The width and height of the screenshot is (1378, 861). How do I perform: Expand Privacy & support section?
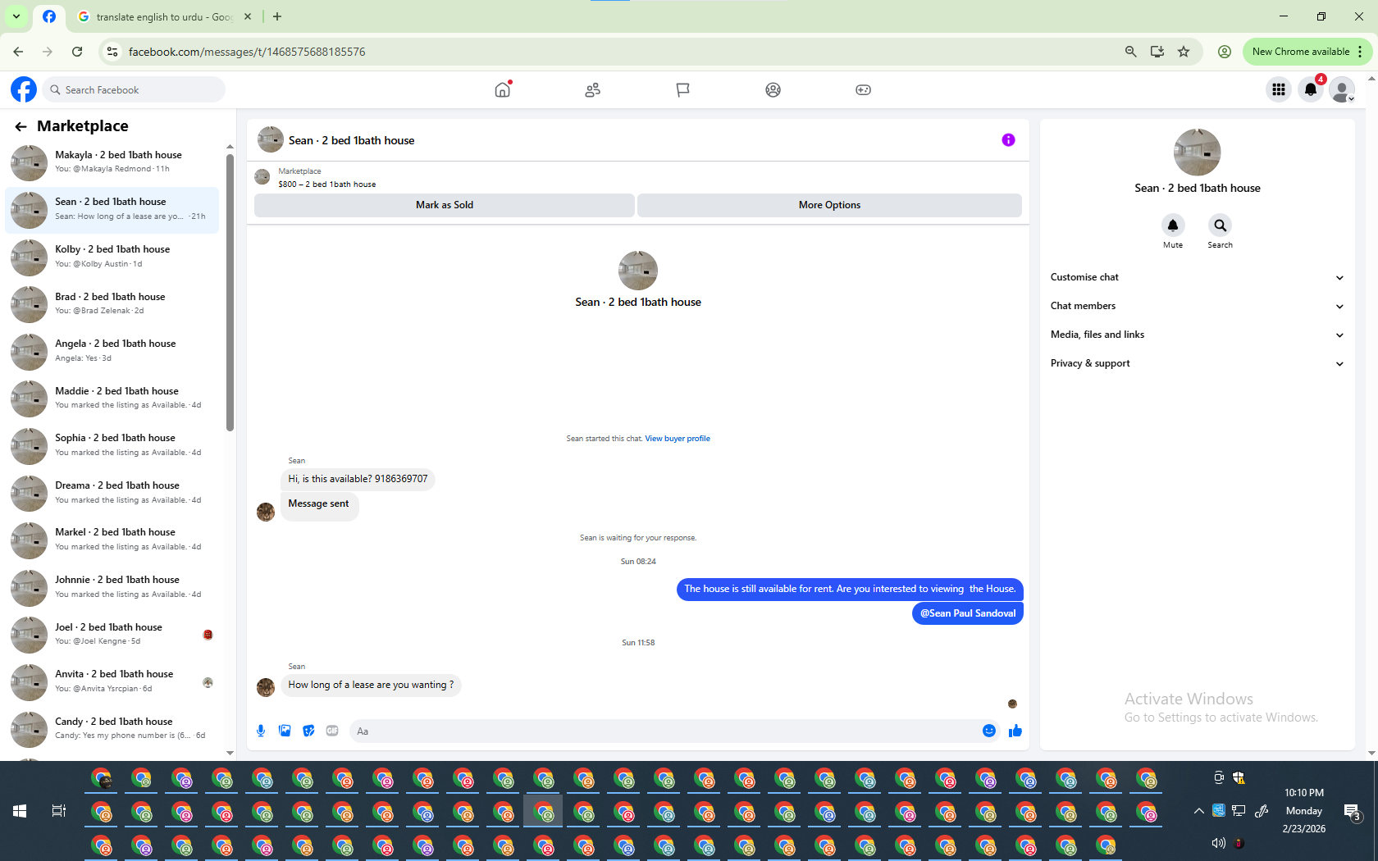[x=1197, y=363]
